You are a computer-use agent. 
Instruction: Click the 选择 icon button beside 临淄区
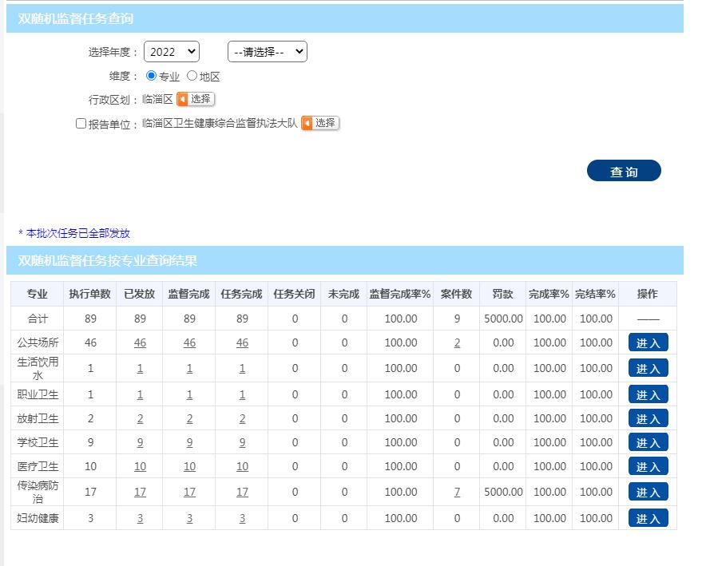click(195, 99)
